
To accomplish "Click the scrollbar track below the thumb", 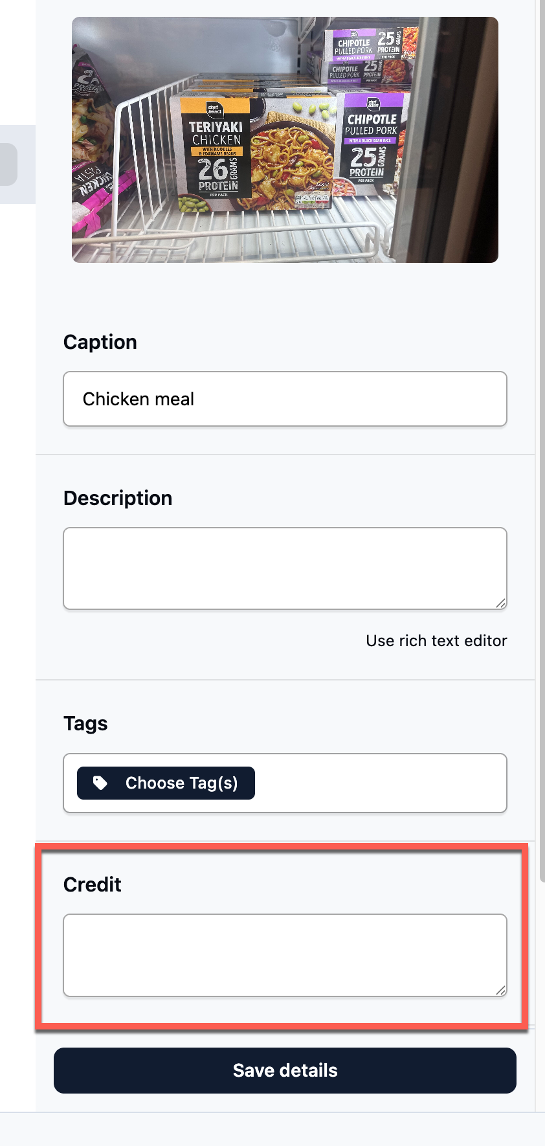I will coord(541,997).
